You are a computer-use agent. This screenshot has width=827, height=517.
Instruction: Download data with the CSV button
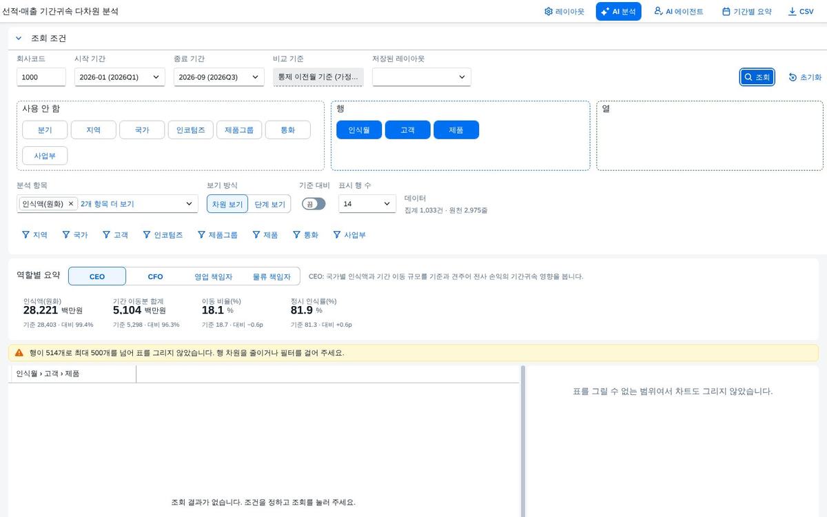click(x=801, y=12)
